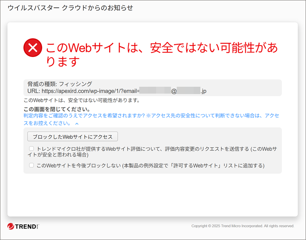Enable 'このWebサイトを今後ブロックしない' checkbox

click(31, 165)
